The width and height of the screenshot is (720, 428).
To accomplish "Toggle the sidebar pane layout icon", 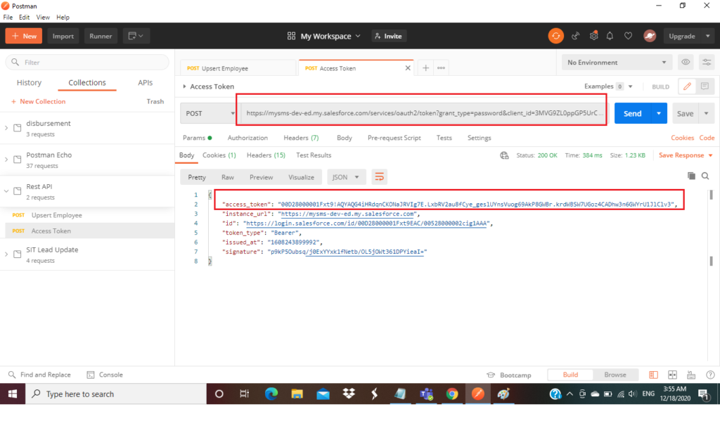I will [x=653, y=375].
